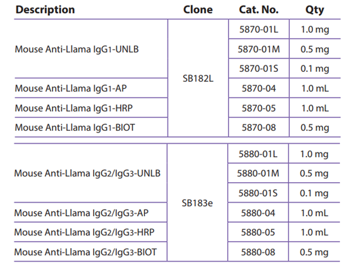Click catalog number 5880-01L

point(258,154)
